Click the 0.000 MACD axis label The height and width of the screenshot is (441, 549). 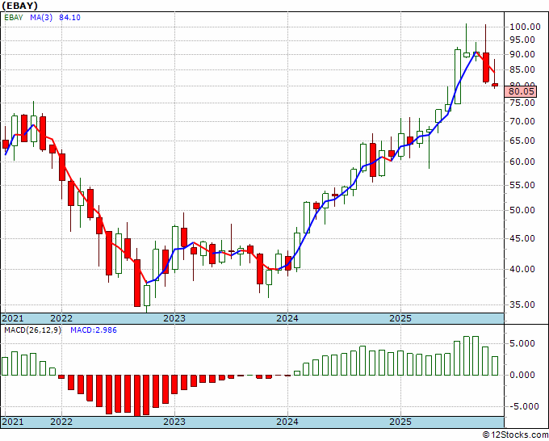point(522,375)
